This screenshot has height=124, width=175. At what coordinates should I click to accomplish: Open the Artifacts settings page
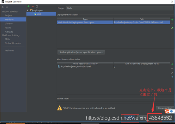click(9, 32)
